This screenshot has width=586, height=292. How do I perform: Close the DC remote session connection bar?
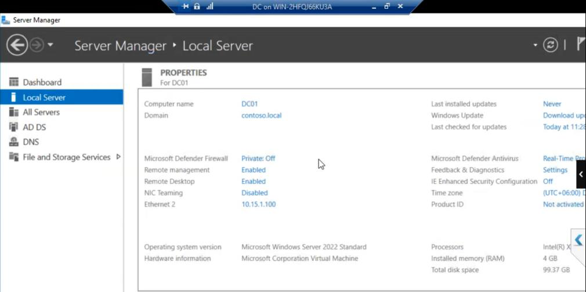coord(400,6)
